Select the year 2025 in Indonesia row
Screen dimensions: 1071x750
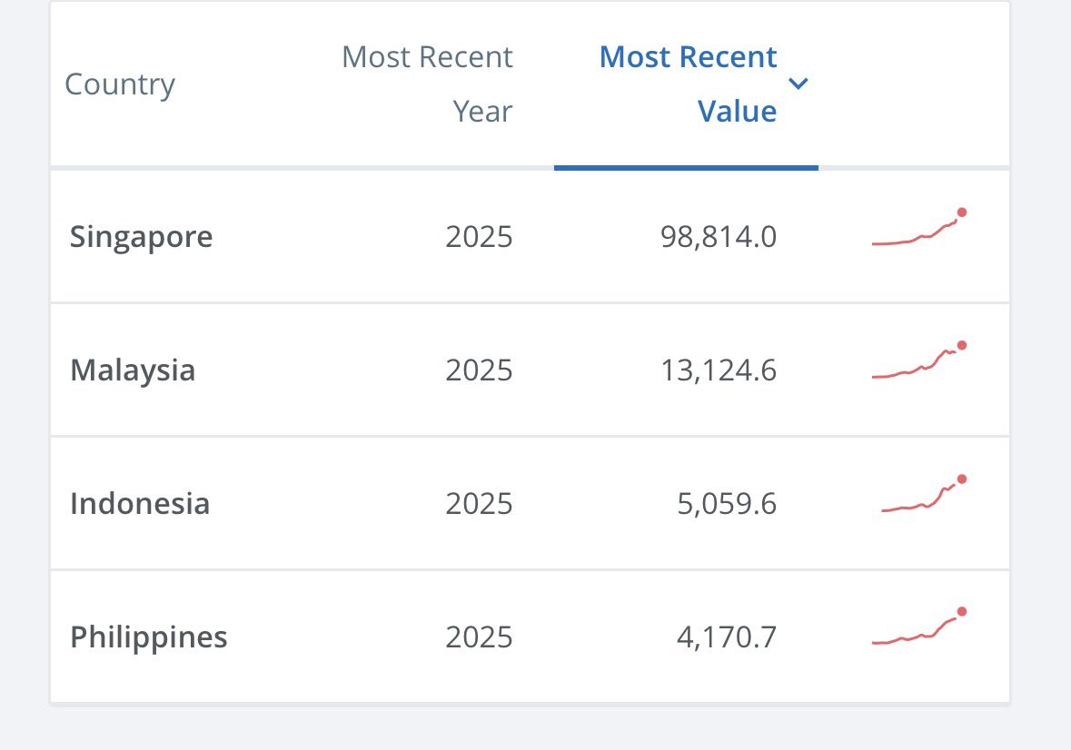coord(479,504)
